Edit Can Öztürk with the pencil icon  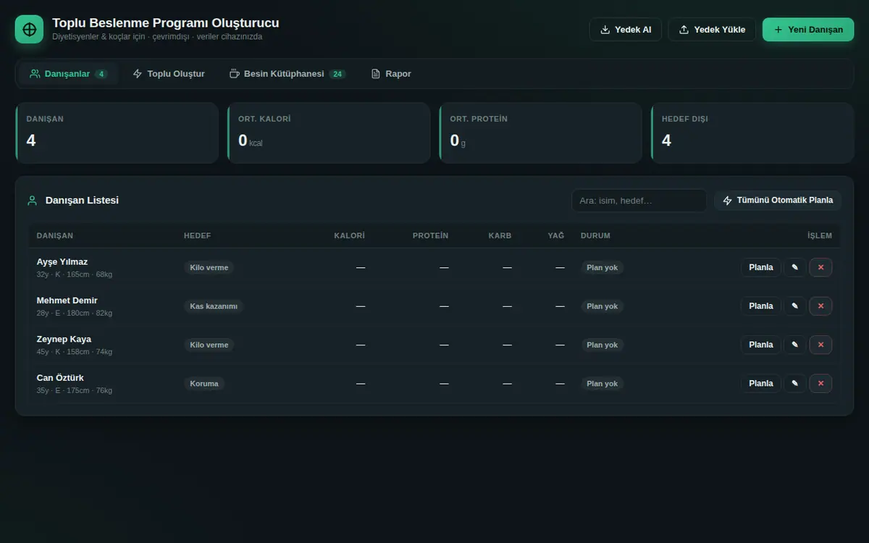794,384
